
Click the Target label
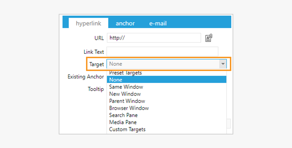pos(96,64)
